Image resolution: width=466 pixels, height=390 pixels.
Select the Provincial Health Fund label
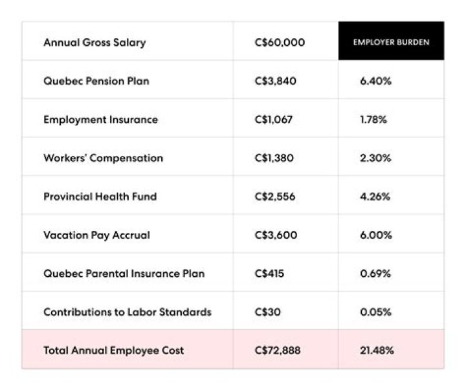click(100, 197)
